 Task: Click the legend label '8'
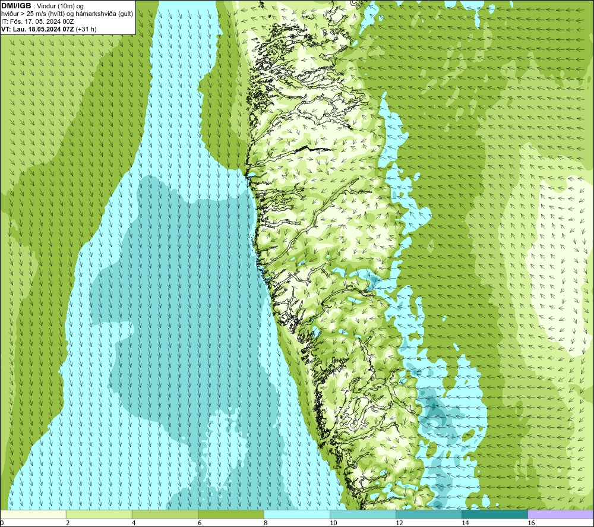266,523
